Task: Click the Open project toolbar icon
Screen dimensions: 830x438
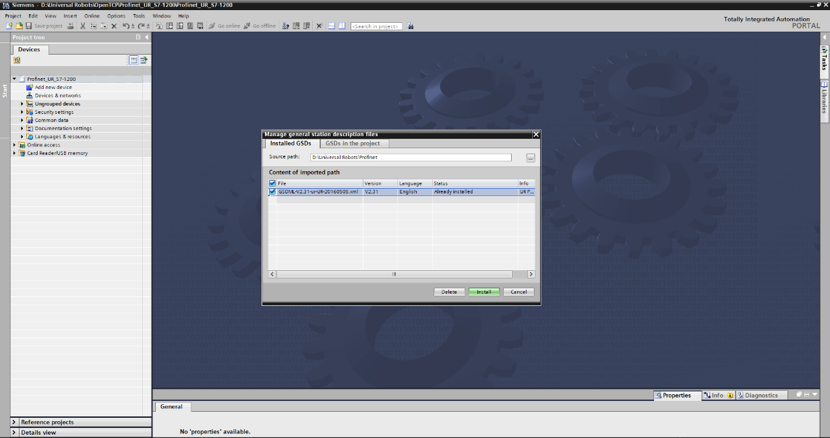Action: [19, 26]
